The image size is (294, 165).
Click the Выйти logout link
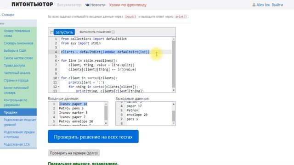(x=277, y=5)
